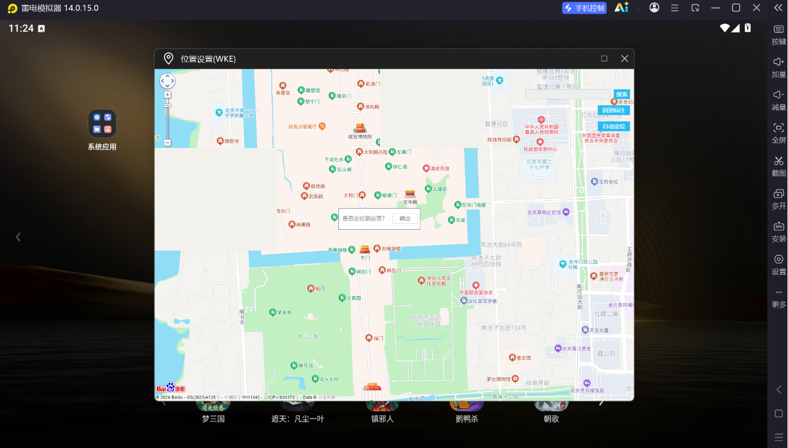This screenshot has width=788, height=448.
Task: Open the 多开 multi-instance tool
Action: (x=778, y=194)
